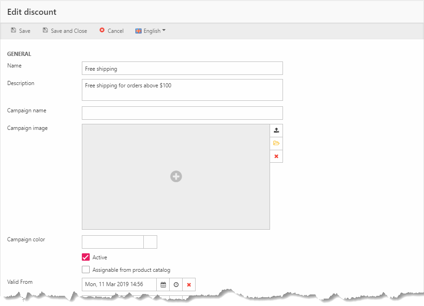Remove campaign image with the red X icon

(x=277, y=156)
